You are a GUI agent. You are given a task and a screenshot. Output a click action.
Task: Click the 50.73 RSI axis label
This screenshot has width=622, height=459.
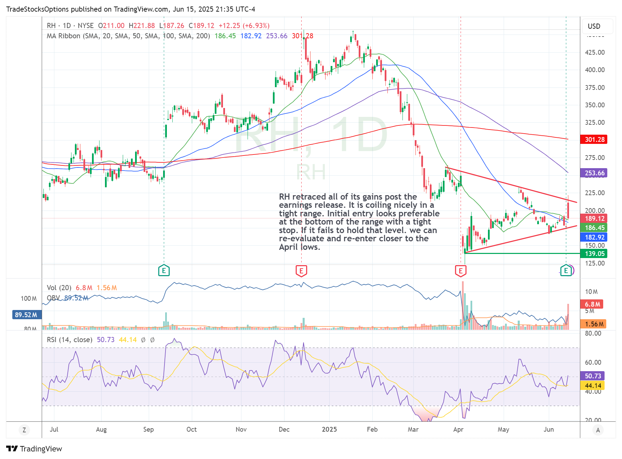(x=593, y=376)
